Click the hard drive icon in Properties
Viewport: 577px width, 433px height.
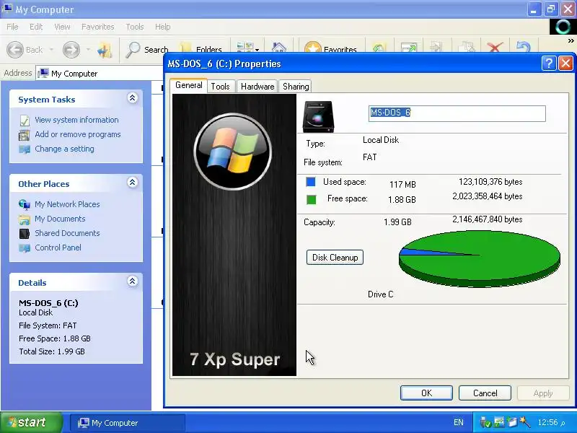(x=319, y=116)
